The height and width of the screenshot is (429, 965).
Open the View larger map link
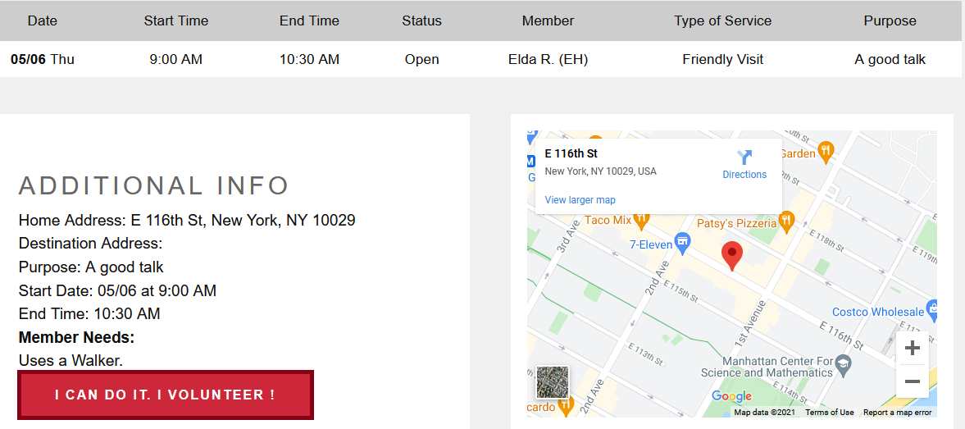click(x=580, y=200)
